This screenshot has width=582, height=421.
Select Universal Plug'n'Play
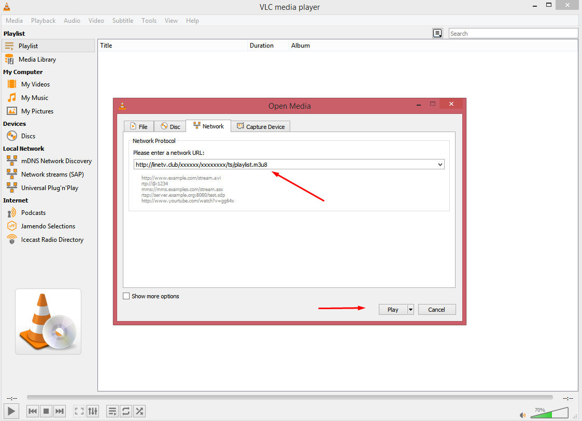[x=48, y=187]
